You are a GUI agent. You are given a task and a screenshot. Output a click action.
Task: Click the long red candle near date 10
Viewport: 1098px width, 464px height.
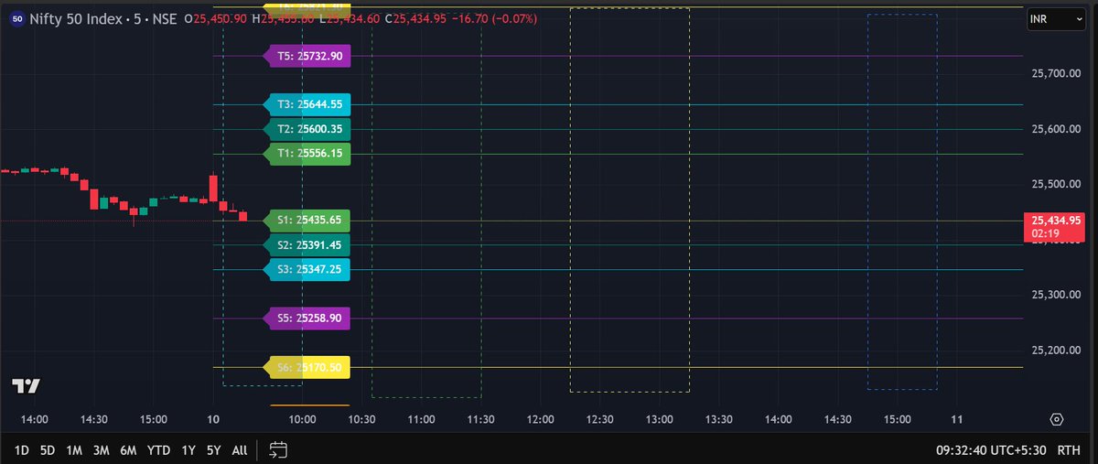click(x=213, y=189)
